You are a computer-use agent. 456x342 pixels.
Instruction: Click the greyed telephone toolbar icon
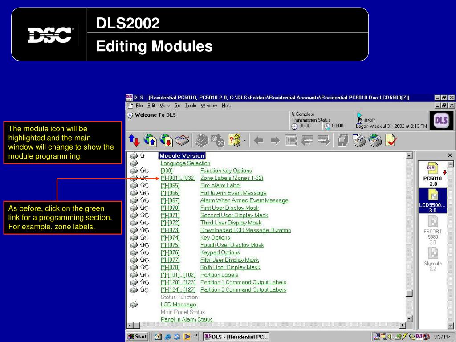pyautogui.click(x=202, y=140)
